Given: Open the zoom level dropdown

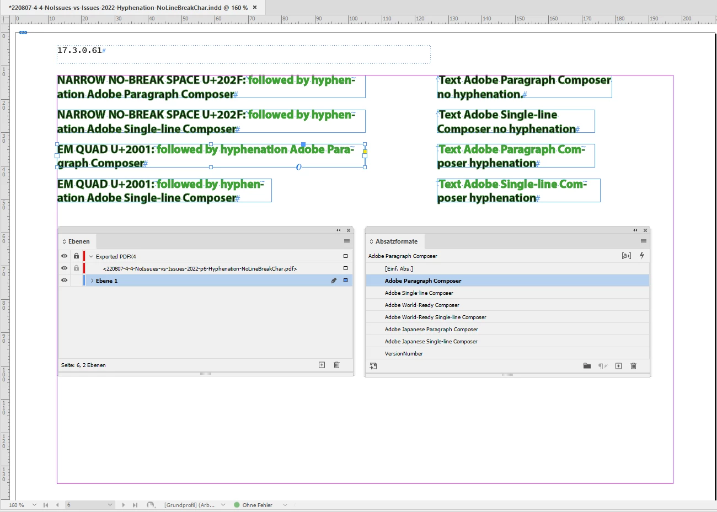Looking at the screenshot, I should click(34, 505).
